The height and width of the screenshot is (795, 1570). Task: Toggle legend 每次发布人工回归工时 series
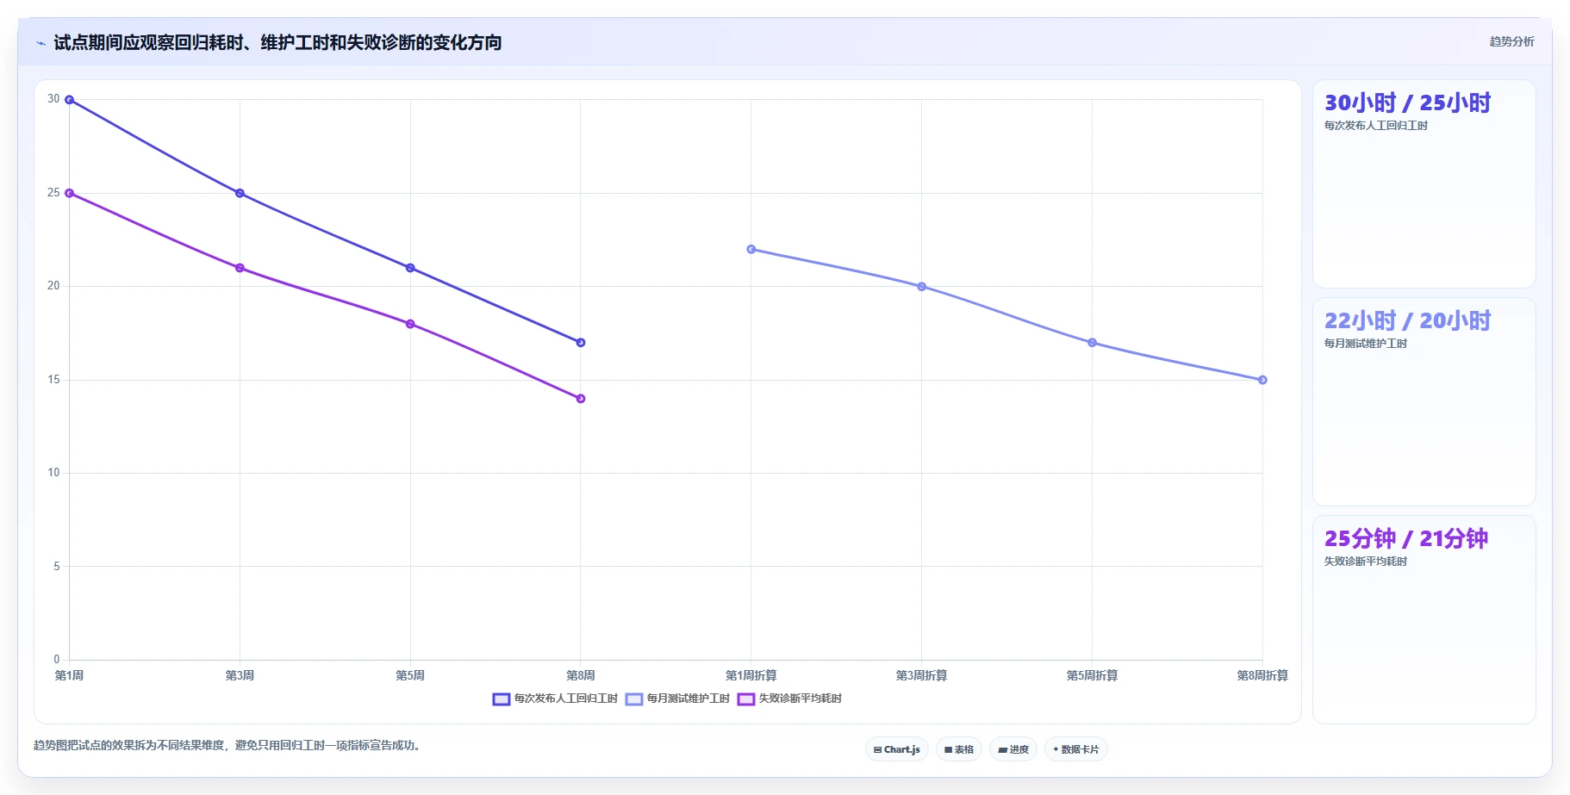tap(555, 699)
